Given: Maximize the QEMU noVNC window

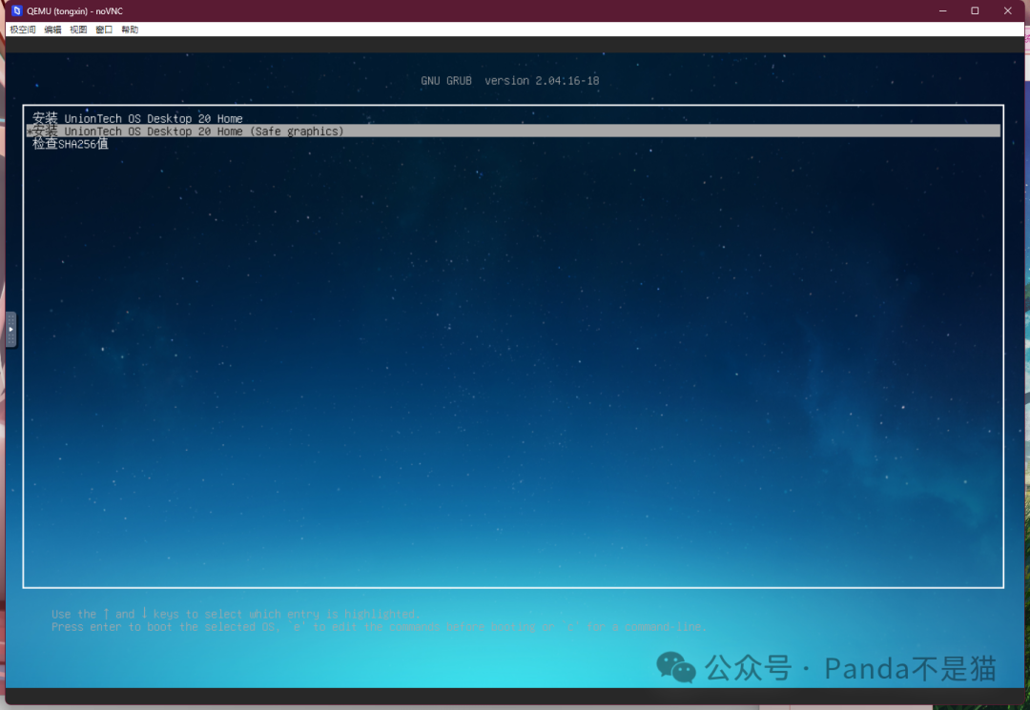Looking at the screenshot, I should pos(975,10).
